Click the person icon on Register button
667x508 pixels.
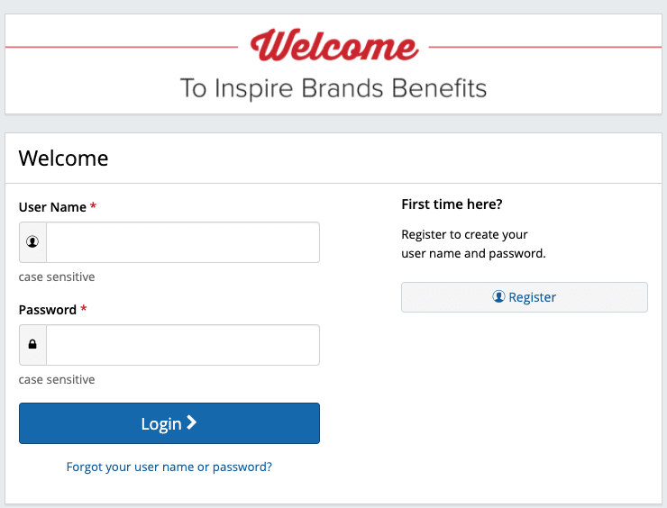(x=498, y=296)
